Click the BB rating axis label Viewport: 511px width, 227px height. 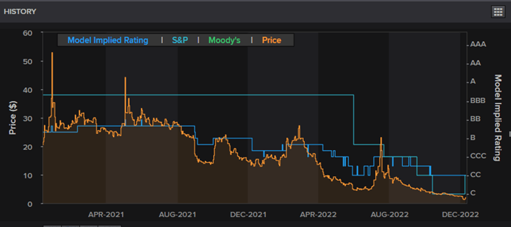(475, 120)
